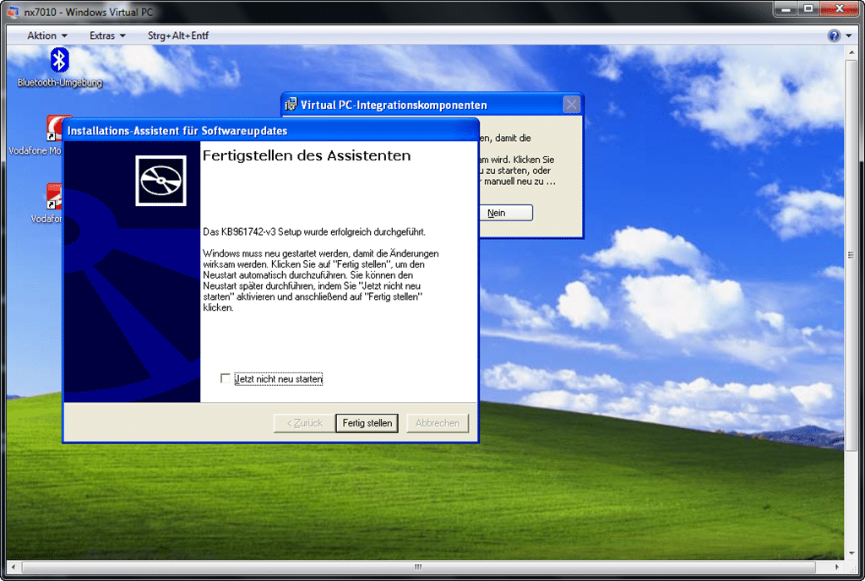865x581 pixels.
Task: Click the wizard title bar "Installations-Assistent für Softwareupdates"
Action: point(271,131)
